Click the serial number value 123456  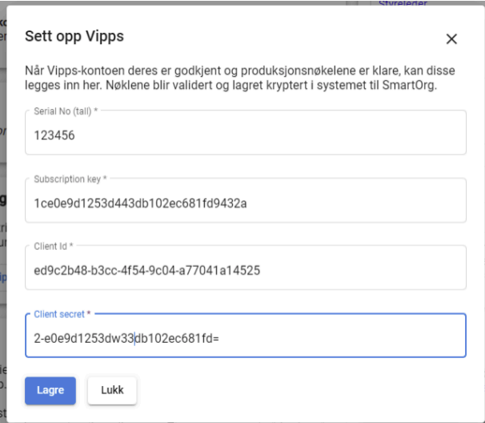point(55,136)
